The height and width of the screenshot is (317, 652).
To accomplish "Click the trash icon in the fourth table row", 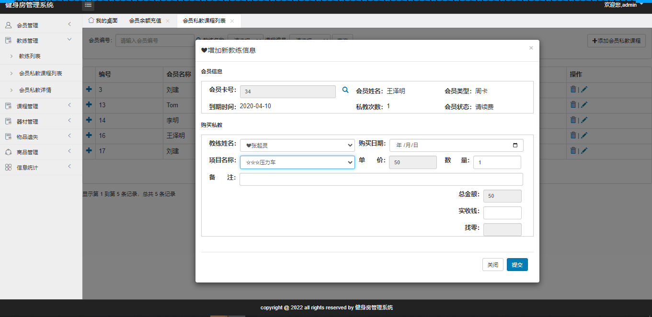I will click(573, 135).
